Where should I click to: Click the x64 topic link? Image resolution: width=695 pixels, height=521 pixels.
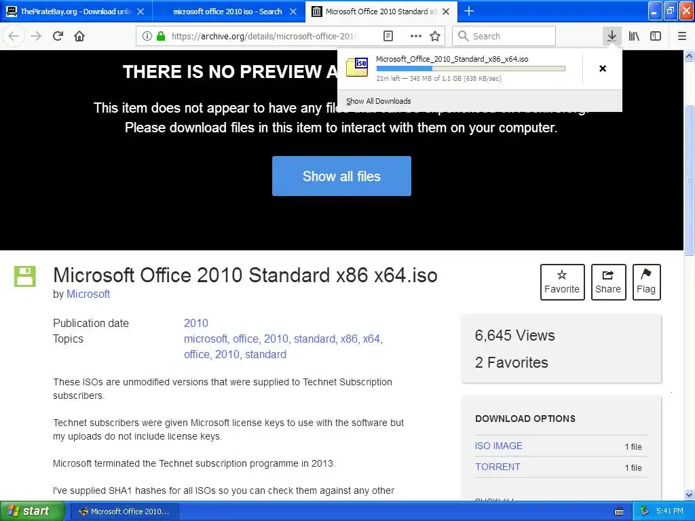click(373, 339)
